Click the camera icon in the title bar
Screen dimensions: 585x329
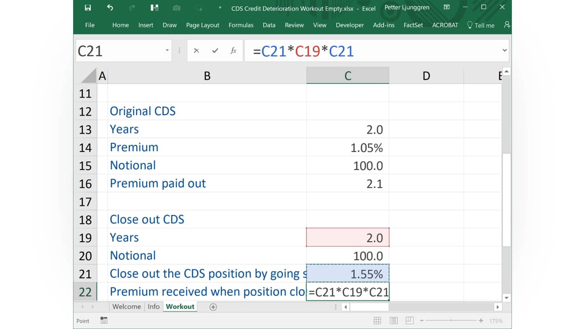[176, 7]
